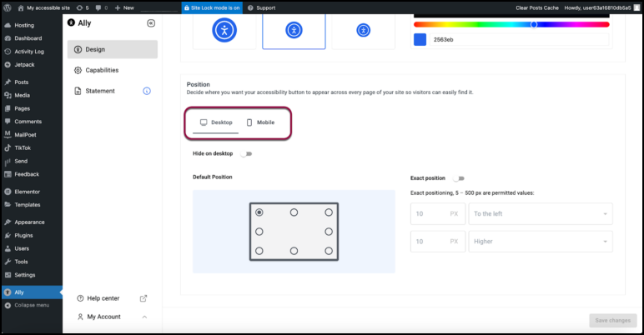Click the blue color swatch

420,40
